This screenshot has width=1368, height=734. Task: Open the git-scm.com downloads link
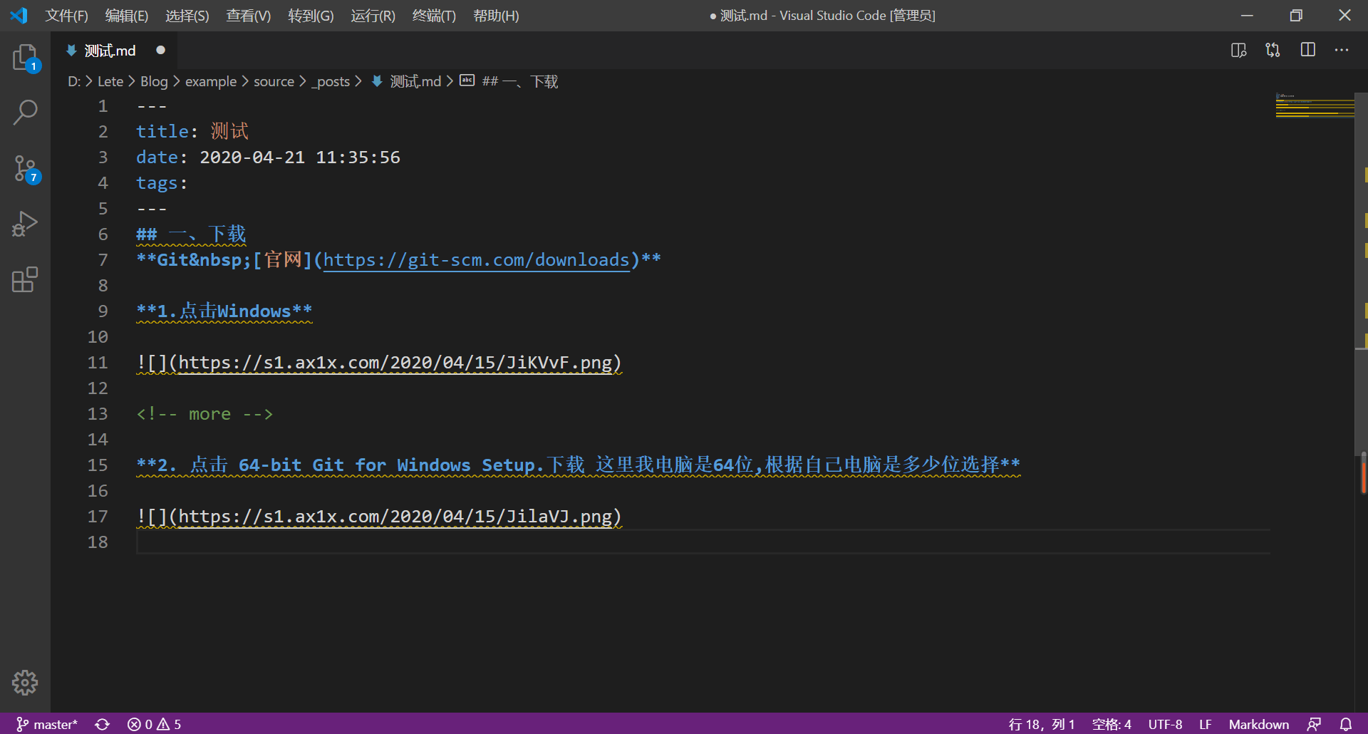point(476,260)
